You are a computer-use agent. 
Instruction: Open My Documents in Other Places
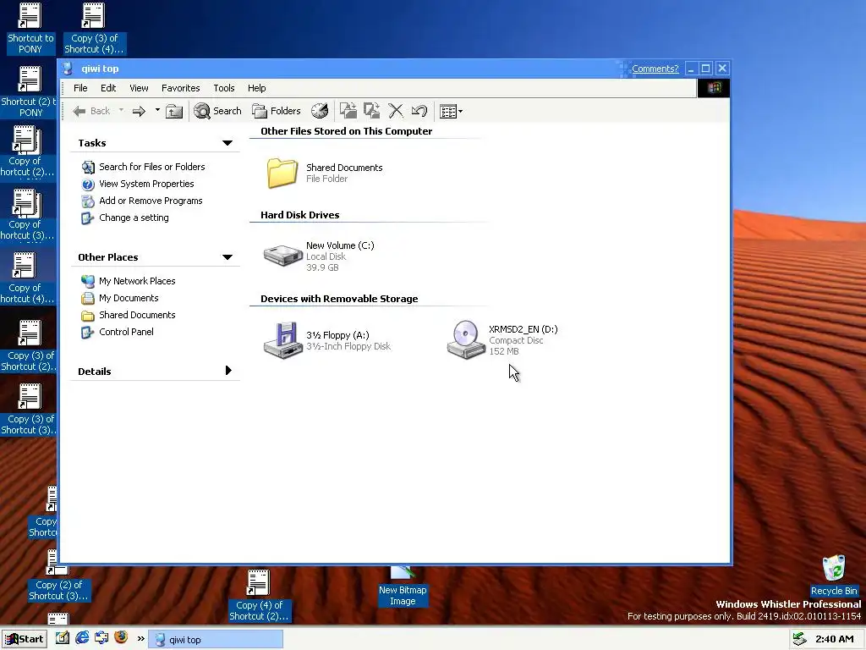[129, 298]
